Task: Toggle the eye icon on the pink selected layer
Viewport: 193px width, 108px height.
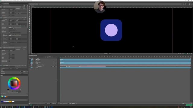Action: coord(33,65)
